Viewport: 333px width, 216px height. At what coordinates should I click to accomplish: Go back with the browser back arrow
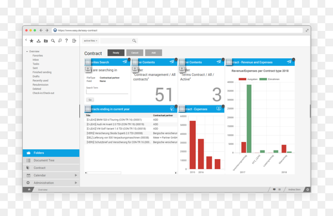tap(41, 30)
